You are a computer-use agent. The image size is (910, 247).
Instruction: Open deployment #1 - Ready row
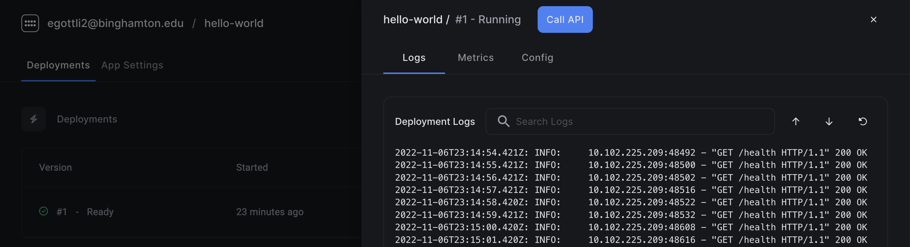pos(191,212)
